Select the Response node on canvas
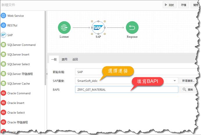The image size is (201, 135). tap(132, 27)
